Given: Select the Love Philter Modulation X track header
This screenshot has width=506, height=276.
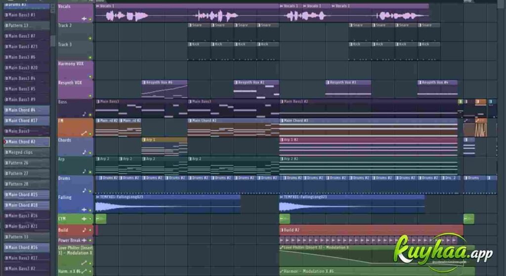Looking at the screenshot, I should [x=76, y=256].
